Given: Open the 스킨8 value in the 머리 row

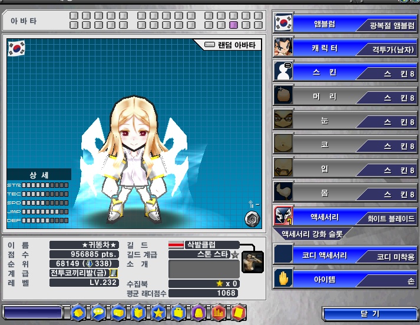Looking at the screenshot, I should point(388,98).
